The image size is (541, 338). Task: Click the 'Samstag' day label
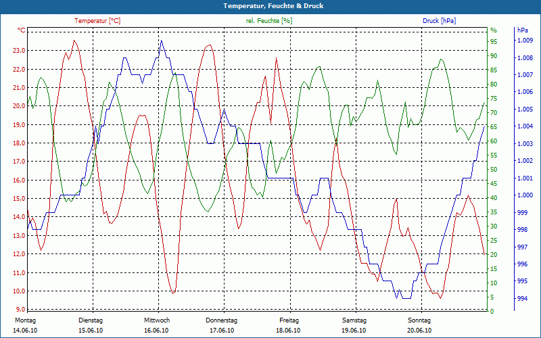[x=354, y=320]
